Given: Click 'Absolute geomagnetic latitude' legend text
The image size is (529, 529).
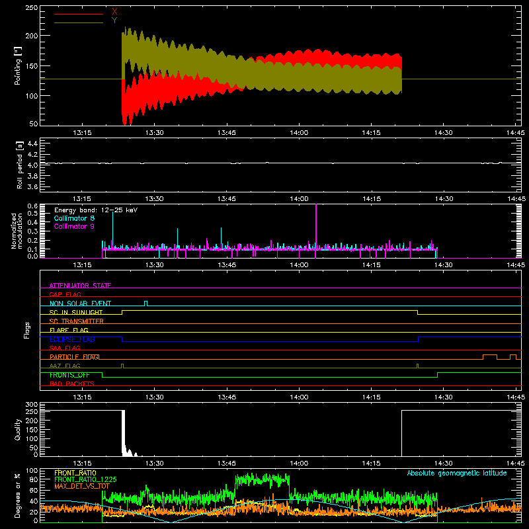Looking at the screenshot, I should coord(457,473).
